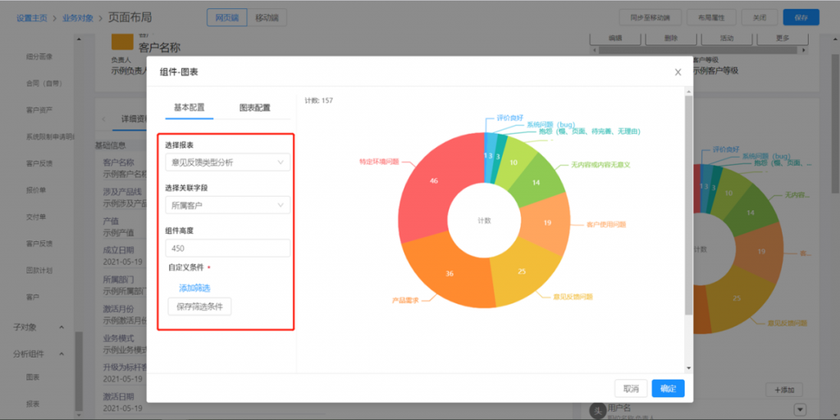This screenshot has height=420, width=840.
Task: Switch to the 图表配置 tab
Action: coord(254,107)
